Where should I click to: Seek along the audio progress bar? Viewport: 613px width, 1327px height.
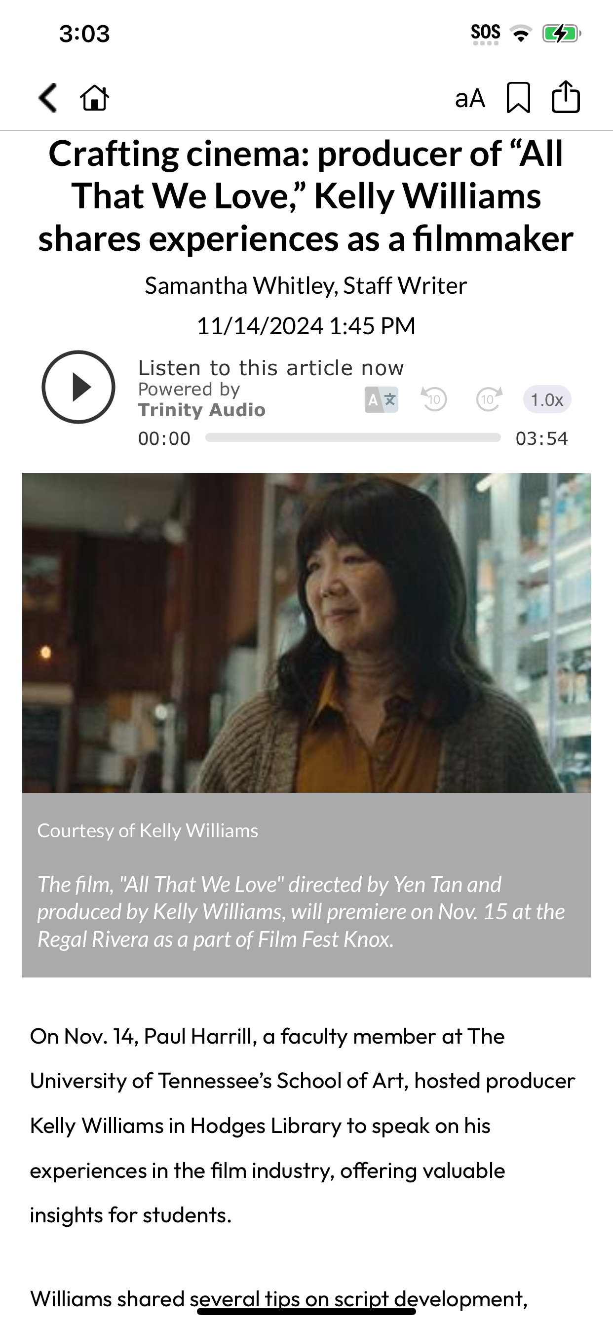point(353,438)
